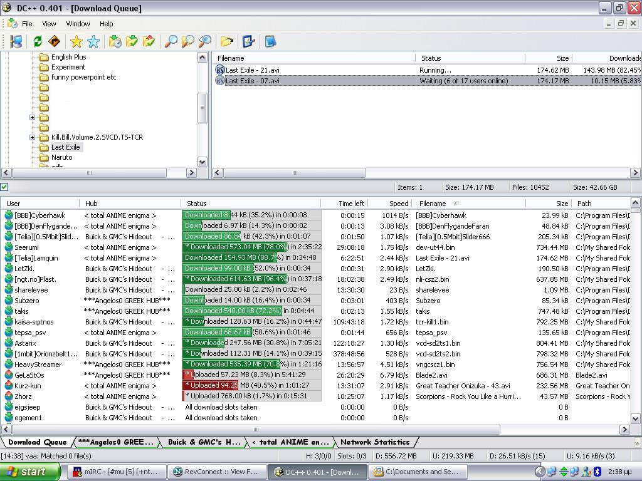Click Kurz-kun's red upload progress bar
Image resolution: width=642 pixels, height=481 pixels.
tap(252, 385)
